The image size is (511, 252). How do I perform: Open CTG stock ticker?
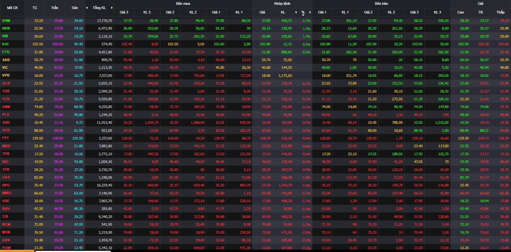pos(6,52)
